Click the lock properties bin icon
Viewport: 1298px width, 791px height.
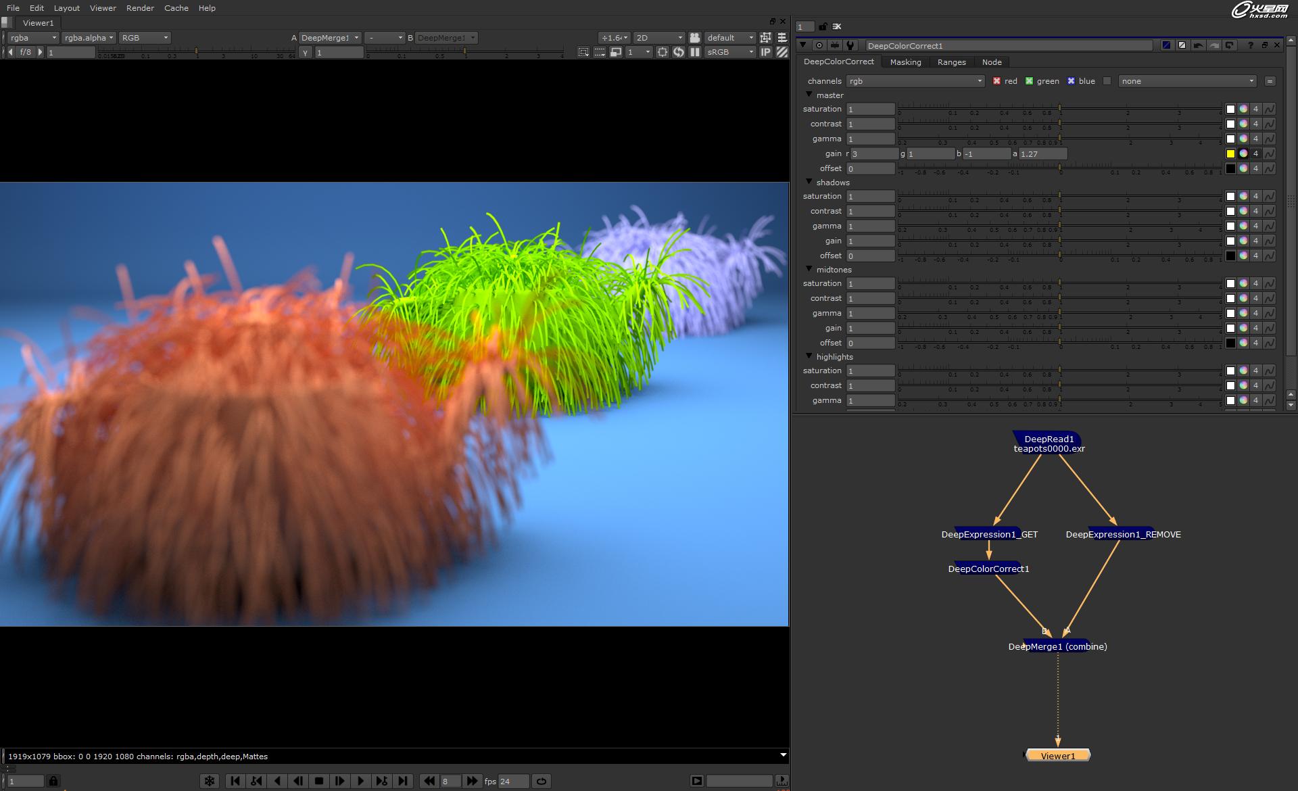(823, 26)
